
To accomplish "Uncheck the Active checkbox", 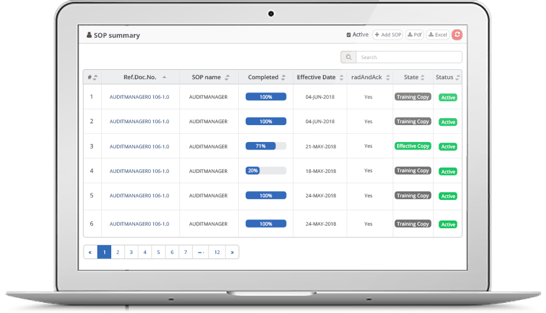I will (x=349, y=35).
